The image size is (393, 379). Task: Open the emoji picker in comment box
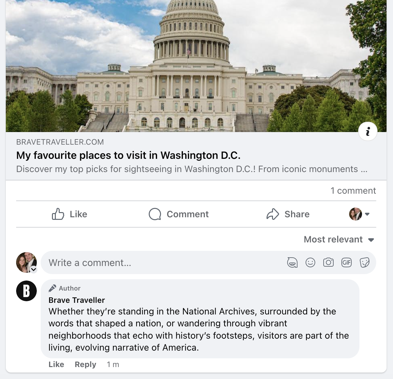[310, 262]
